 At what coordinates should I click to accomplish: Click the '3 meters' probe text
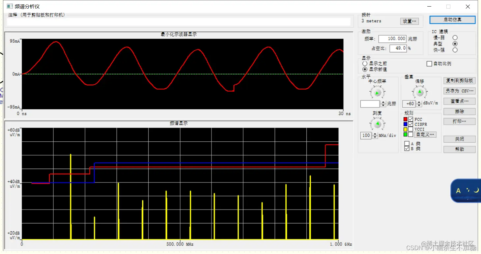pos(371,21)
